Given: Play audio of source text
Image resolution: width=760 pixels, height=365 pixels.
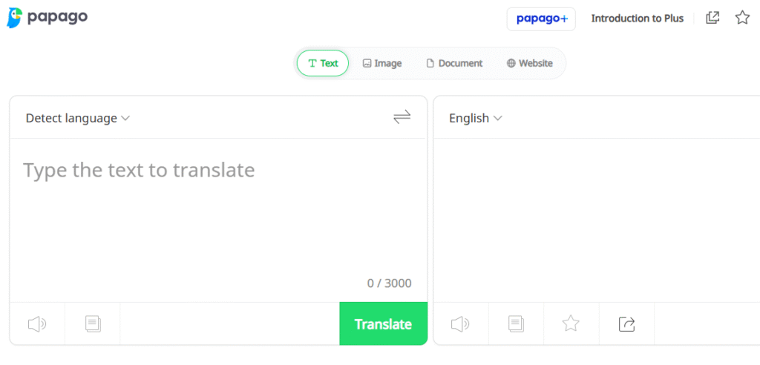Looking at the screenshot, I should (x=37, y=323).
